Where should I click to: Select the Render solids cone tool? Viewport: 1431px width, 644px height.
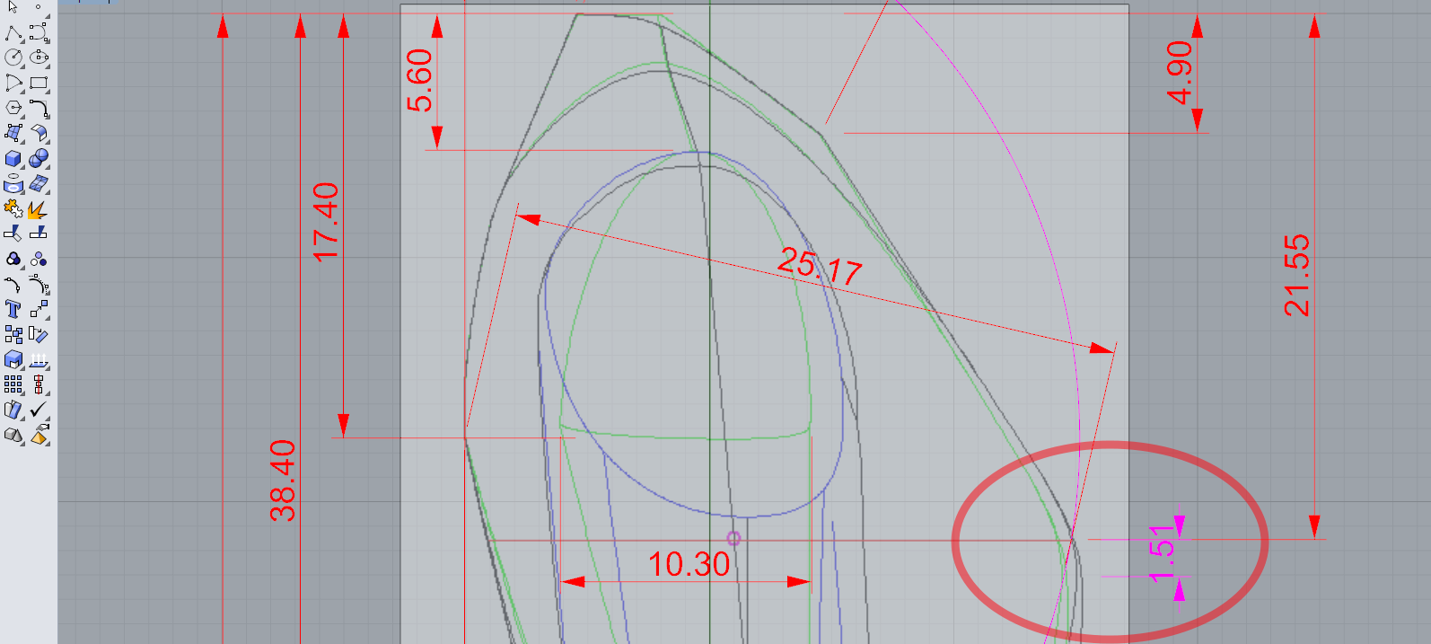coord(13,436)
